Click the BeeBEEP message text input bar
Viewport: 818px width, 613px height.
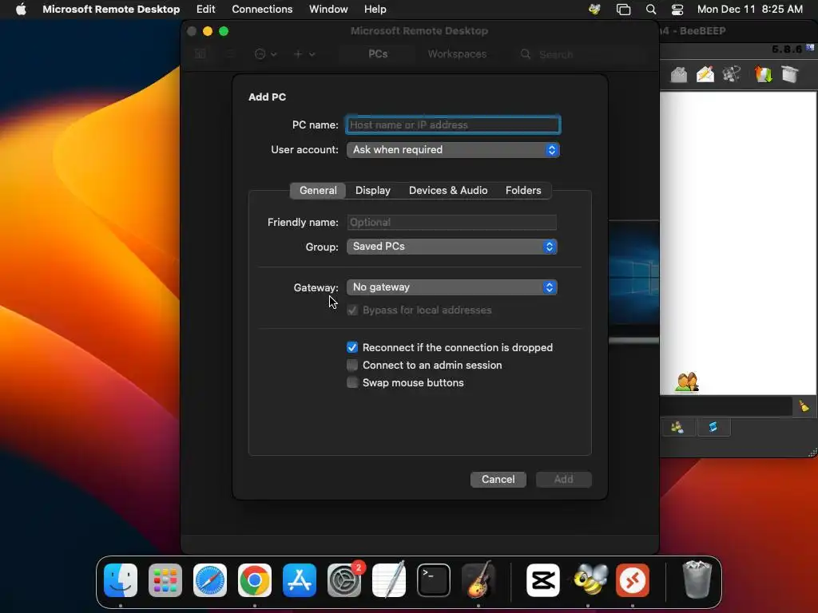(x=726, y=406)
